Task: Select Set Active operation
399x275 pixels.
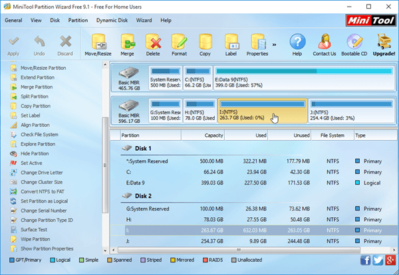Action: pyautogui.click(x=31, y=163)
